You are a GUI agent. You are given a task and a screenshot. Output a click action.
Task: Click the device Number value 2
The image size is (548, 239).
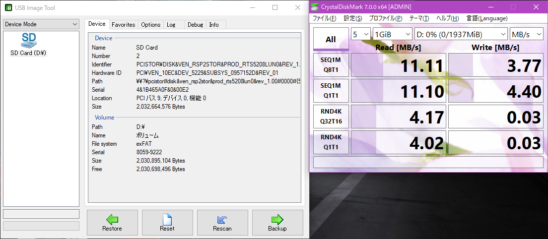coord(137,56)
